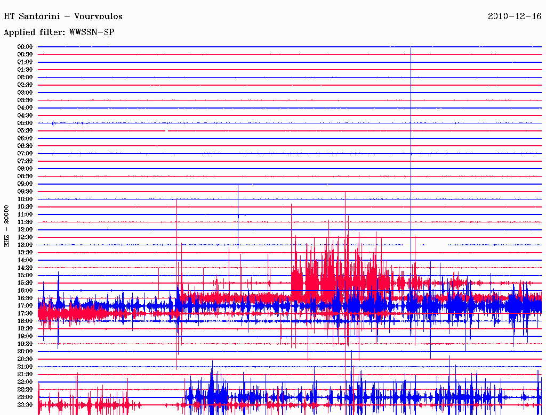Select the 01:00 time label
This screenshot has height=415, width=546.
[25, 62]
